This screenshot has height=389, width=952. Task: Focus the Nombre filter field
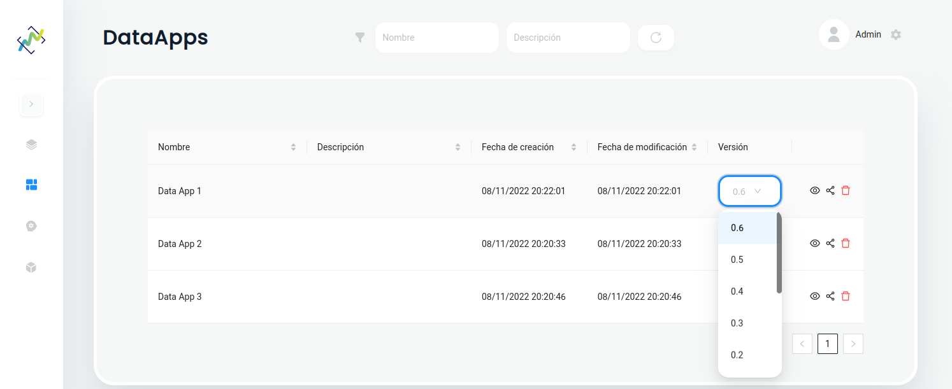(437, 38)
